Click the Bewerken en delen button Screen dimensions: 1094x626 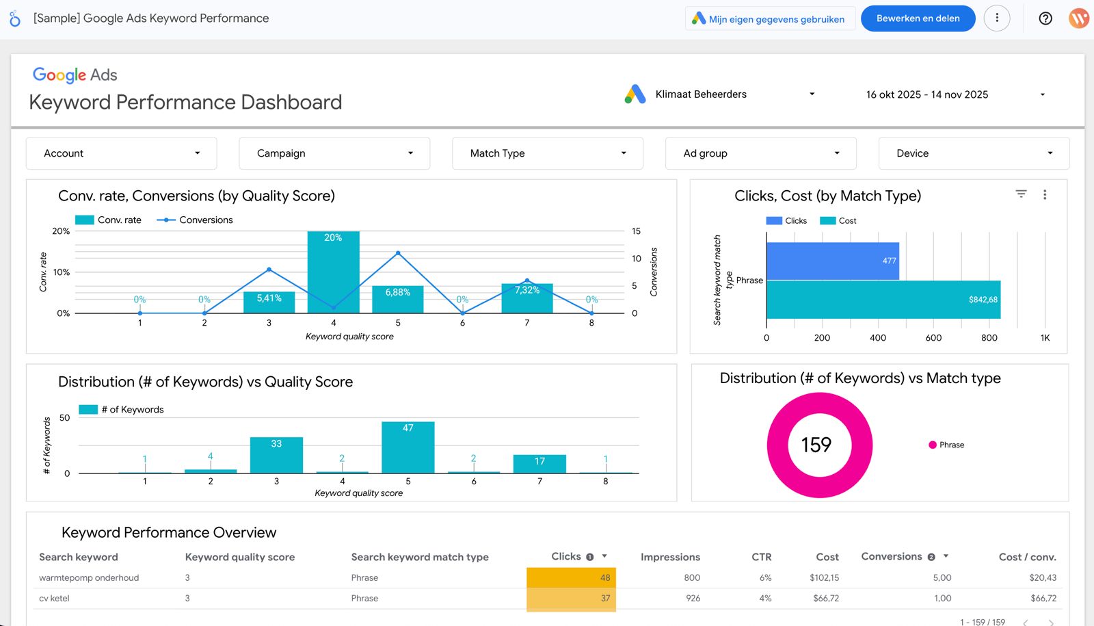tap(918, 18)
